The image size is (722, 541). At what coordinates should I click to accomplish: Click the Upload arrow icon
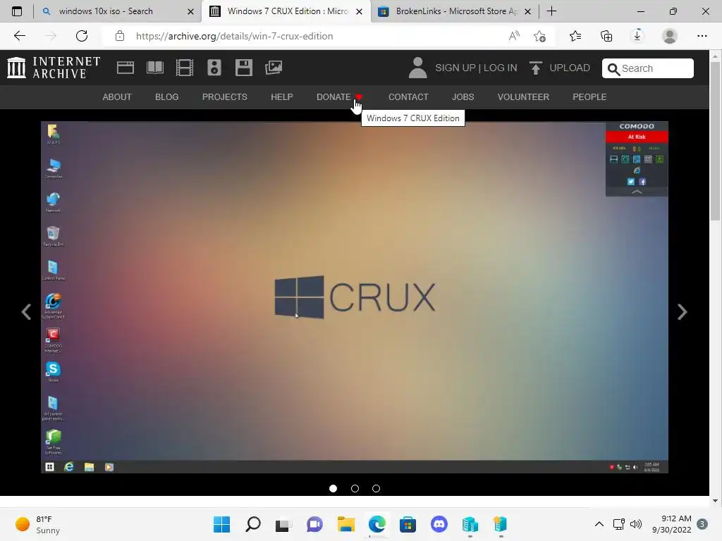point(535,68)
